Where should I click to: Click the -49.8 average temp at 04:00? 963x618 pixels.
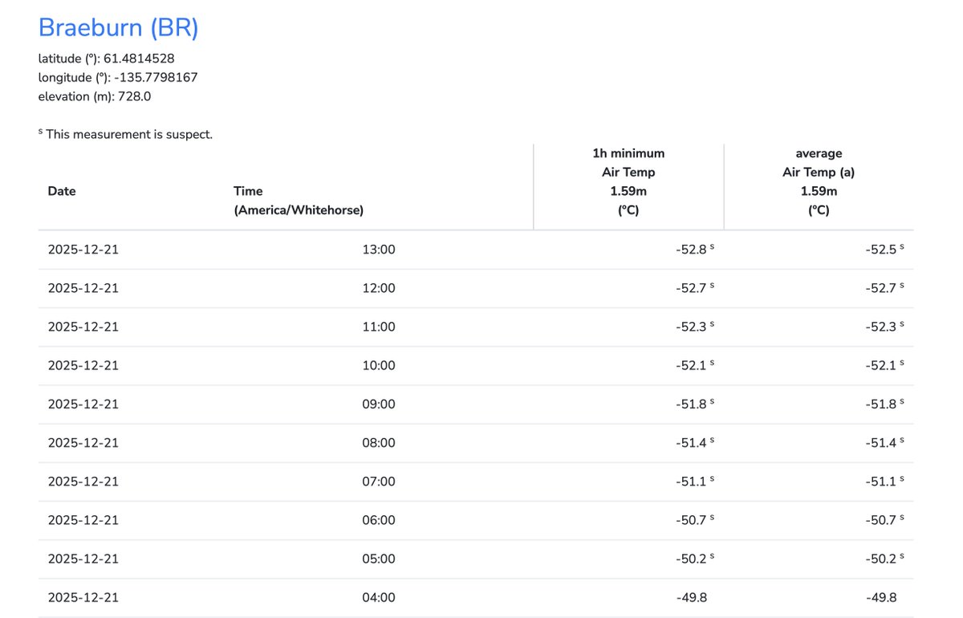click(881, 598)
